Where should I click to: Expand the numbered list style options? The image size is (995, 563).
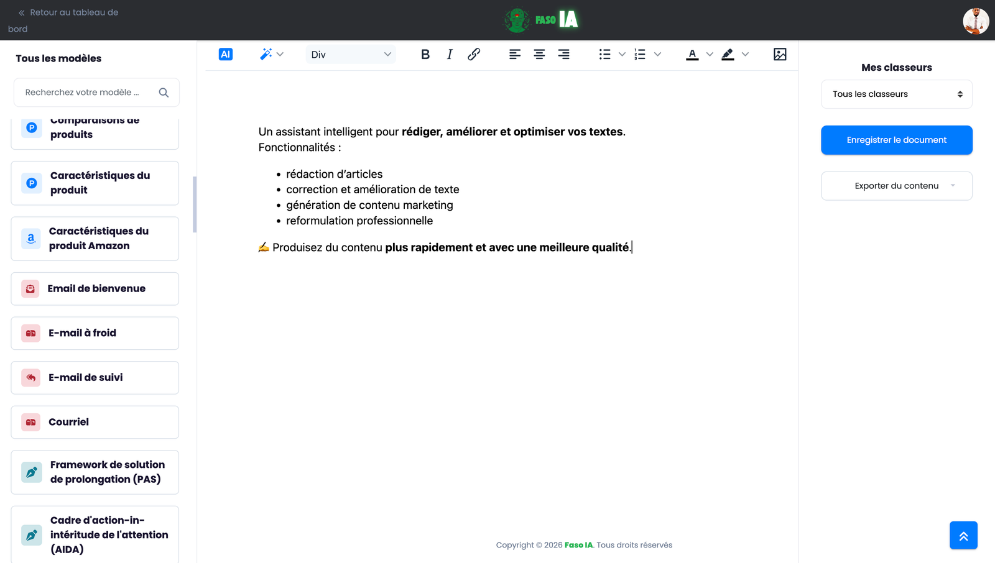click(657, 55)
